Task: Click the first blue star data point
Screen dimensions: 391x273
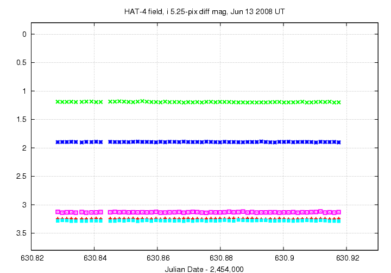Action: click(58, 142)
